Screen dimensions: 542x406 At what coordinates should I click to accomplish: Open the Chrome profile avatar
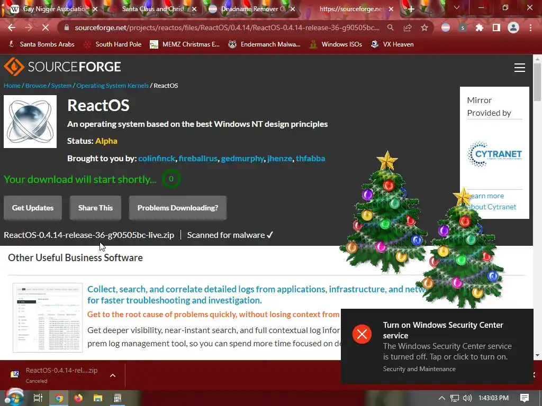[513, 27]
